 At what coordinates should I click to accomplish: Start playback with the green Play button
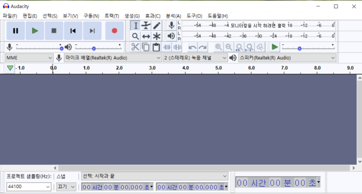pos(35,31)
